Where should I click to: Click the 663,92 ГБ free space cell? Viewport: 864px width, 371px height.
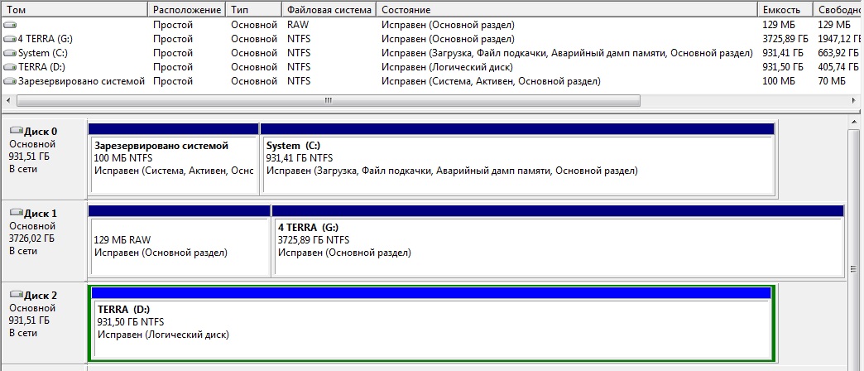838,54
